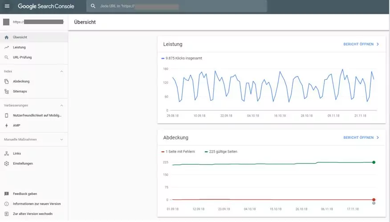Click the 21.11.18 date label on Leistung chart
Viewport: 390px width, 222px height.
[360, 116]
